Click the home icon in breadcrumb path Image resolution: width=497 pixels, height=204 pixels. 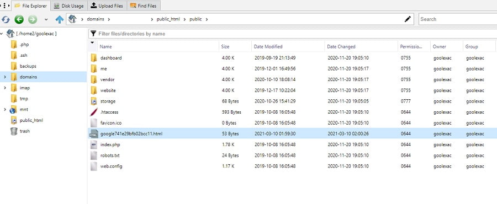pos(72,19)
